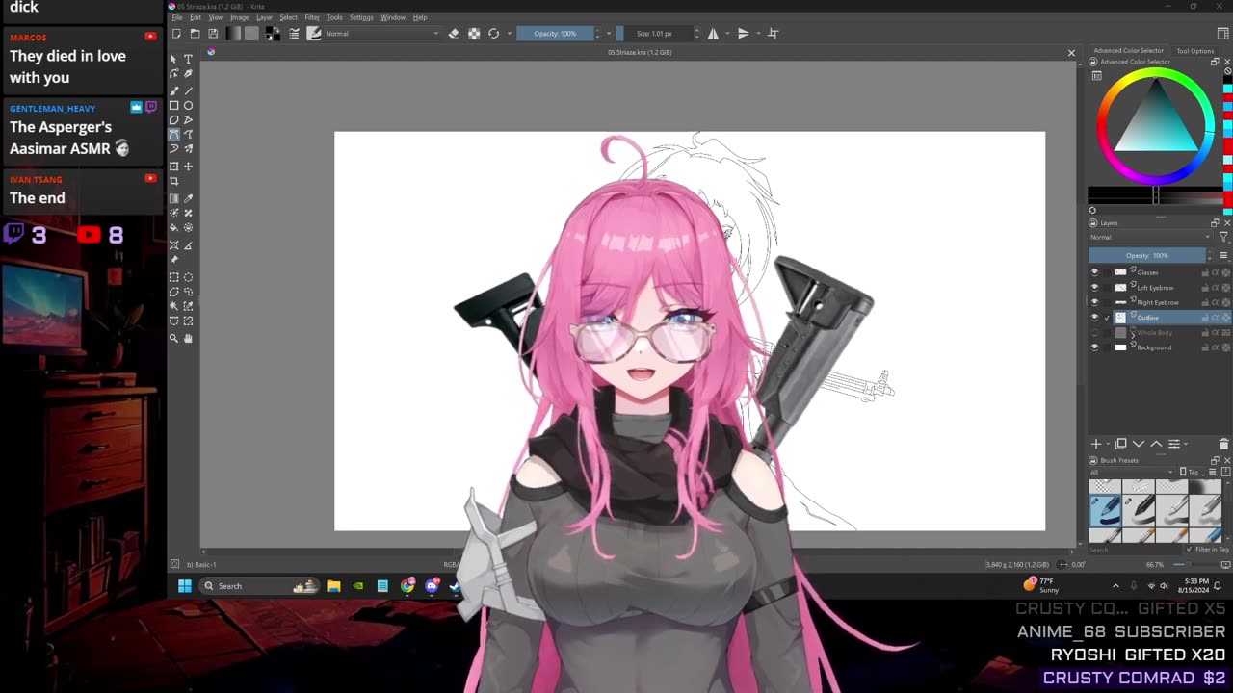This screenshot has height=693, width=1233.
Task: Open the brush presets All tag dropdown
Action: (x=1132, y=472)
